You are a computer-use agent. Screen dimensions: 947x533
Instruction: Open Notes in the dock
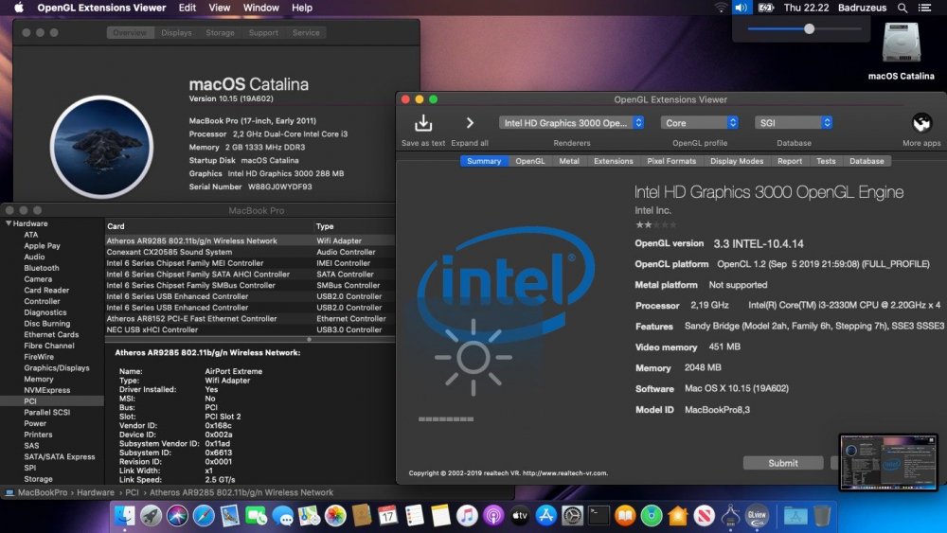(440, 516)
